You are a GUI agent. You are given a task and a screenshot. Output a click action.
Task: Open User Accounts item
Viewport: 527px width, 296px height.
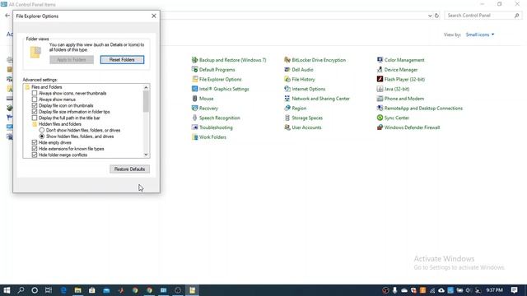[303, 127]
